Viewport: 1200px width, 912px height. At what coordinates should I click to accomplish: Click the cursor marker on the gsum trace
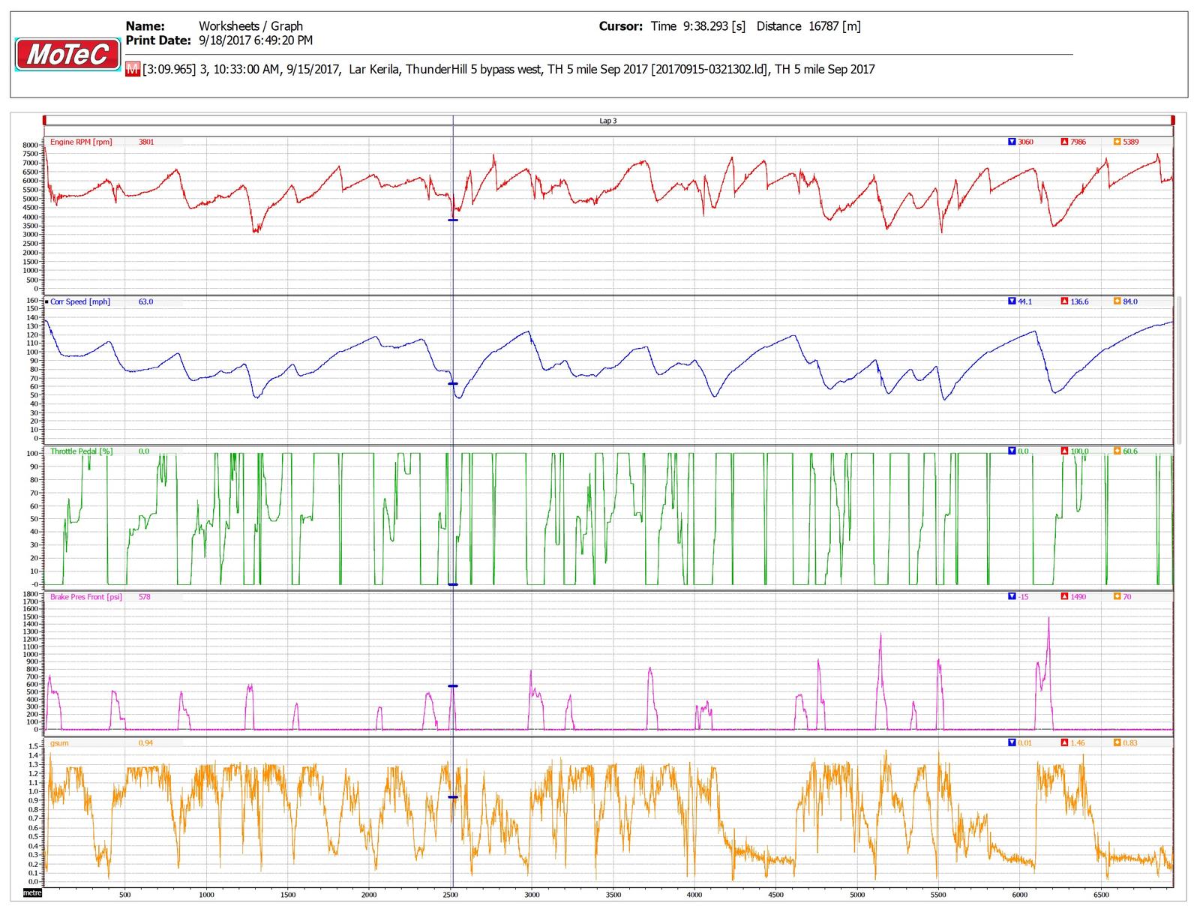453,797
